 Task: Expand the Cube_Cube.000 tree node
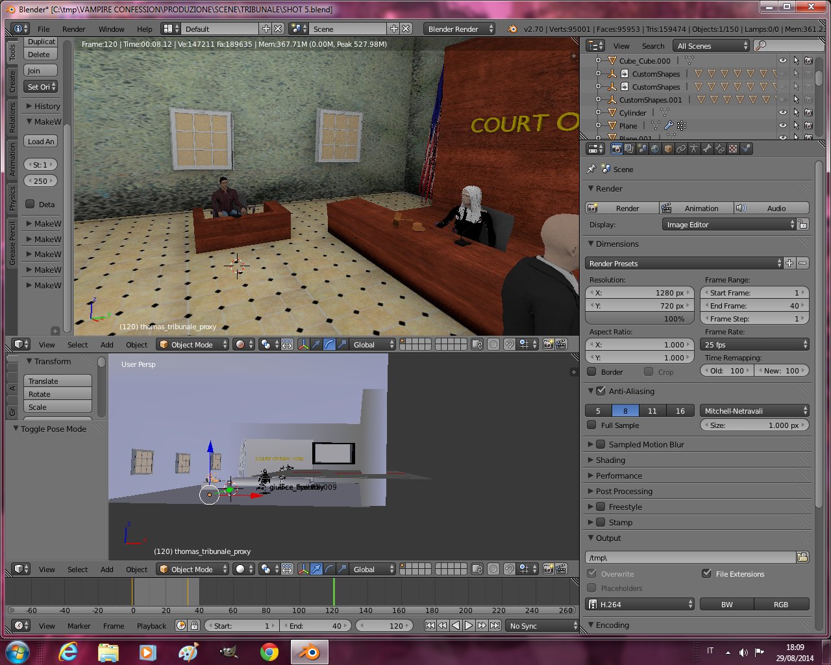(x=598, y=60)
